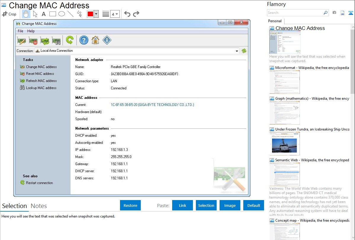This screenshot has width=355, height=240.
Task: Activate the hand pan tool
Action: tap(26, 14)
